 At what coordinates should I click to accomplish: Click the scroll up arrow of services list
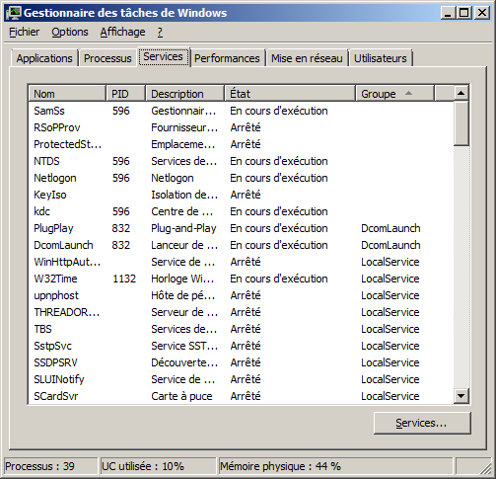point(461,94)
